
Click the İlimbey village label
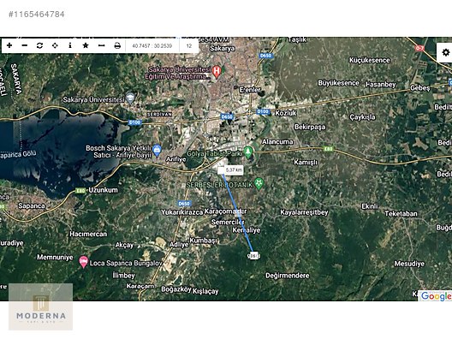(124, 276)
